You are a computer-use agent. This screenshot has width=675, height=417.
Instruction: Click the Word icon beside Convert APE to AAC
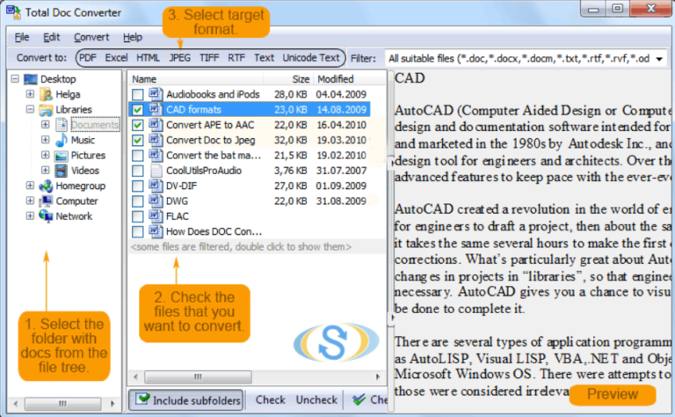[156, 125]
